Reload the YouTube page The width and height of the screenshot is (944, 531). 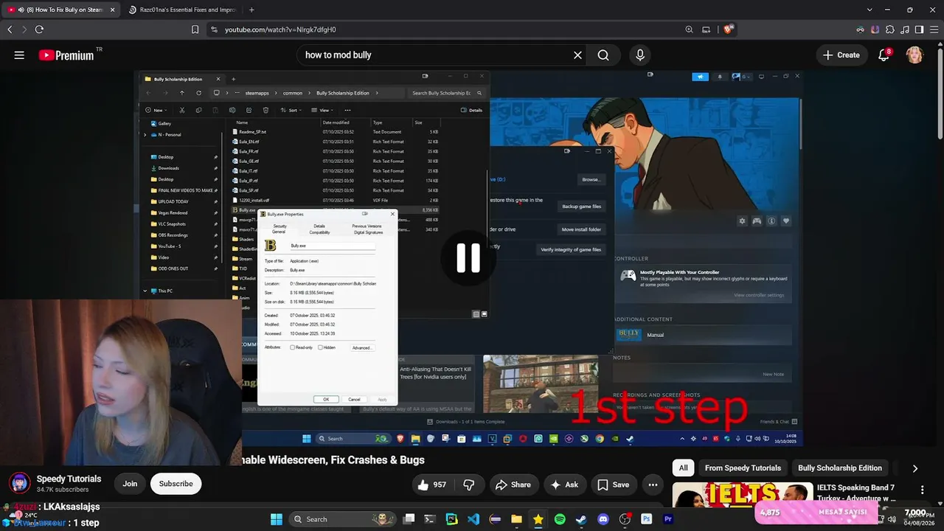(x=39, y=29)
